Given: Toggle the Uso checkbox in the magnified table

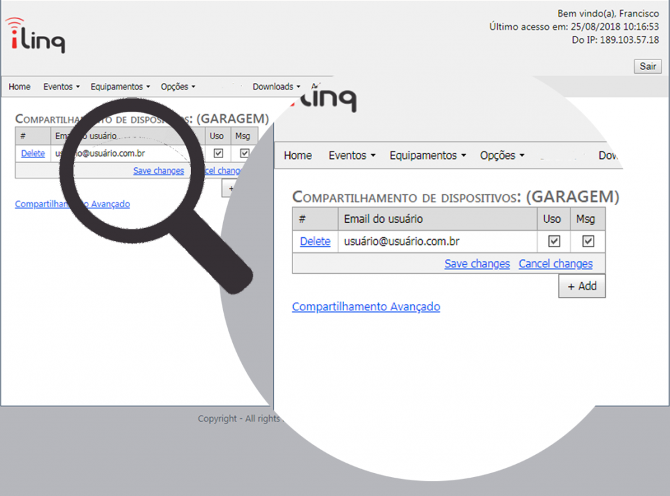Looking at the screenshot, I should point(554,242).
